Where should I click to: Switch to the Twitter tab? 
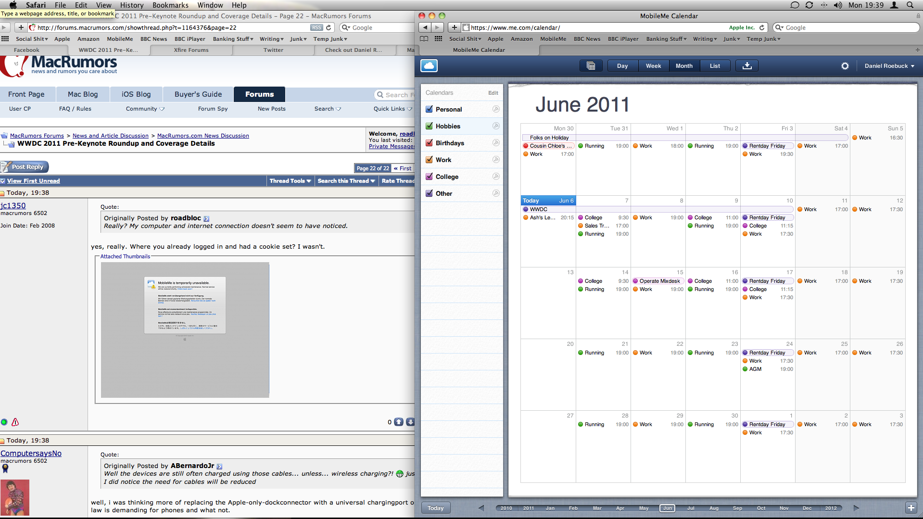pos(273,50)
